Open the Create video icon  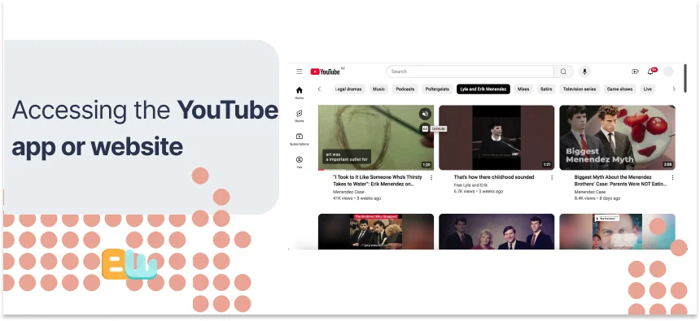[x=635, y=72]
